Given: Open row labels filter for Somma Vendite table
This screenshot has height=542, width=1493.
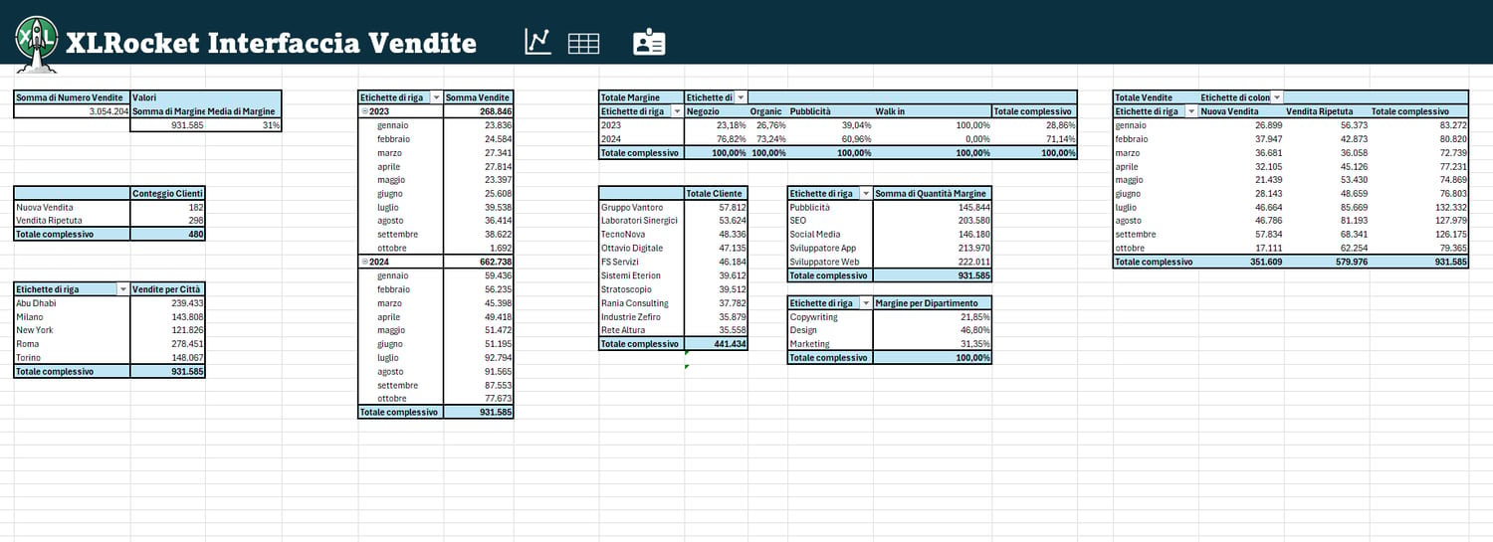Looking at the screenshot, I should (436, 97).
